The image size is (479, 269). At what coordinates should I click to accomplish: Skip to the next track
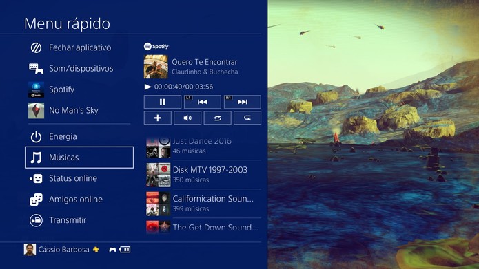click(x=242, y=102)
